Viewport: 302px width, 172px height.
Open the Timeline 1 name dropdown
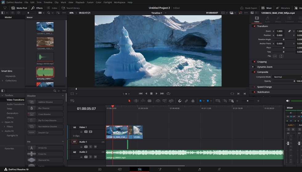(x=159, y=13)
